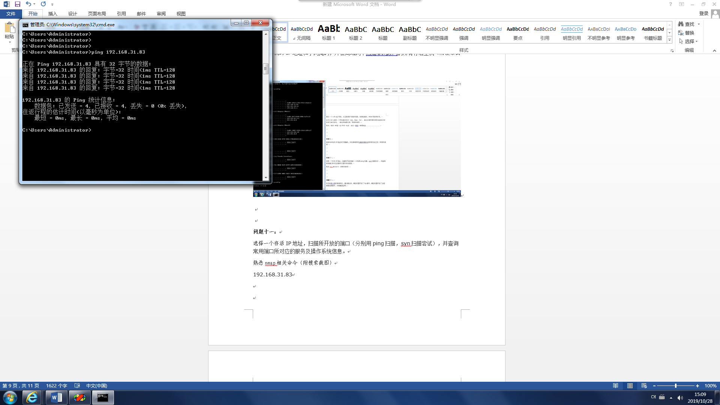Open the spelling check status bar icon

(77, 385)
